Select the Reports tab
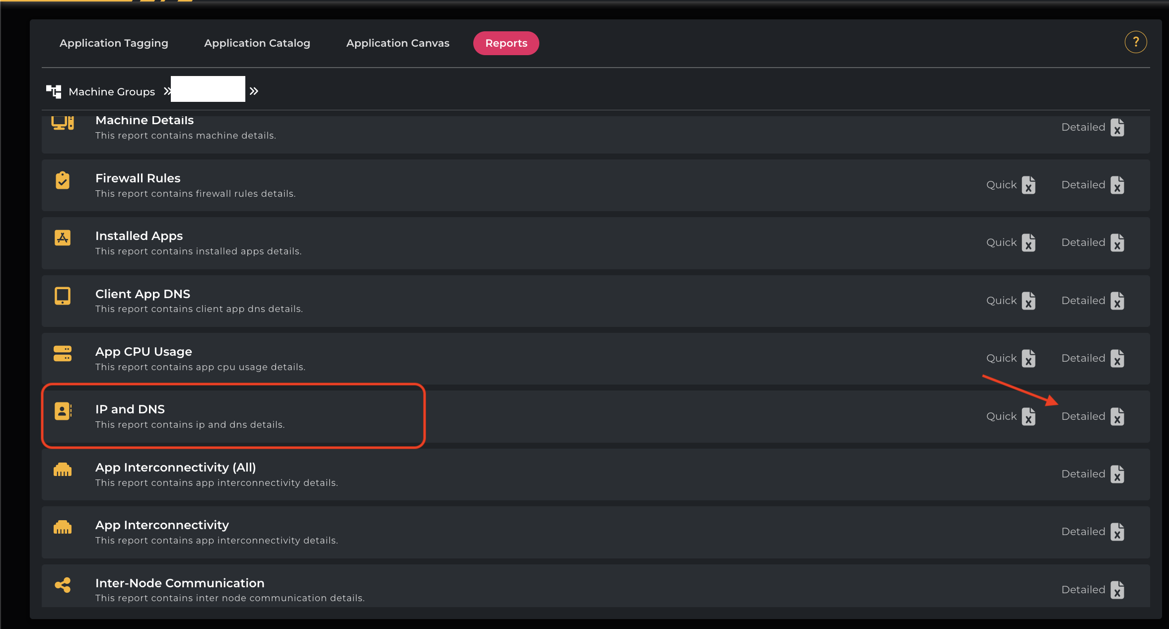The height and width of the screenshot is (629, 1169). 506,43
